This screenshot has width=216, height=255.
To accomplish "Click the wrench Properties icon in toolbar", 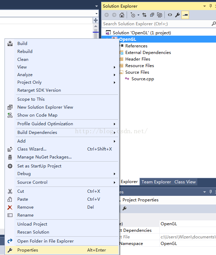I will tap(177, 15).
